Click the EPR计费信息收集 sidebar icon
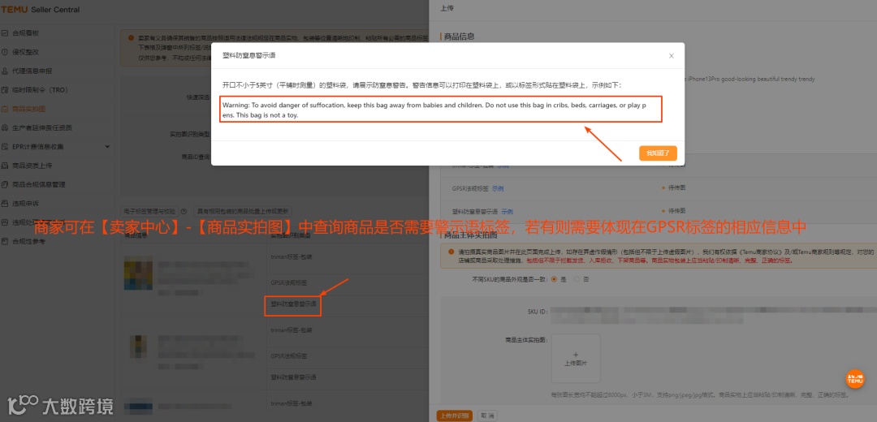Image resolution: width=877 pixels, height=422 pixels. pos(5,146)
